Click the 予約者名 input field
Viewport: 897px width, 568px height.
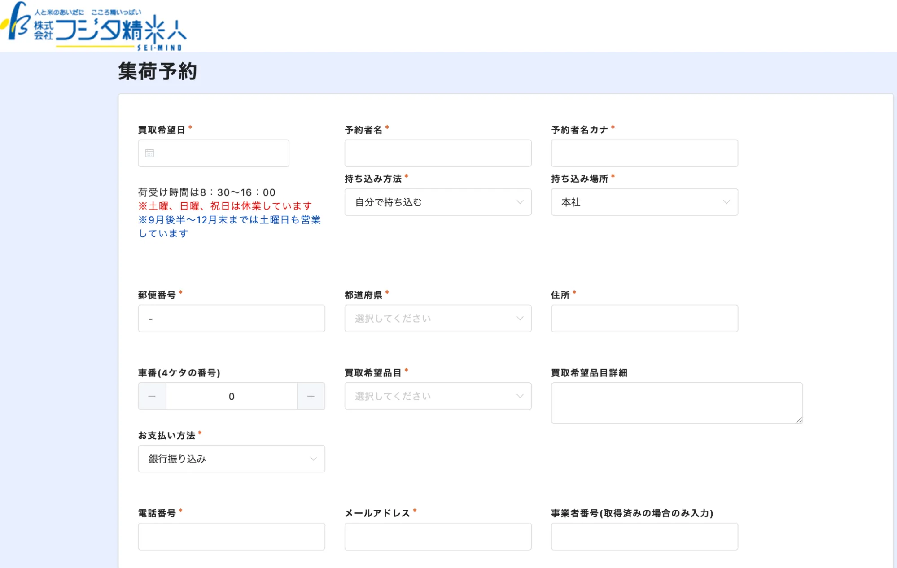[438, 153]
